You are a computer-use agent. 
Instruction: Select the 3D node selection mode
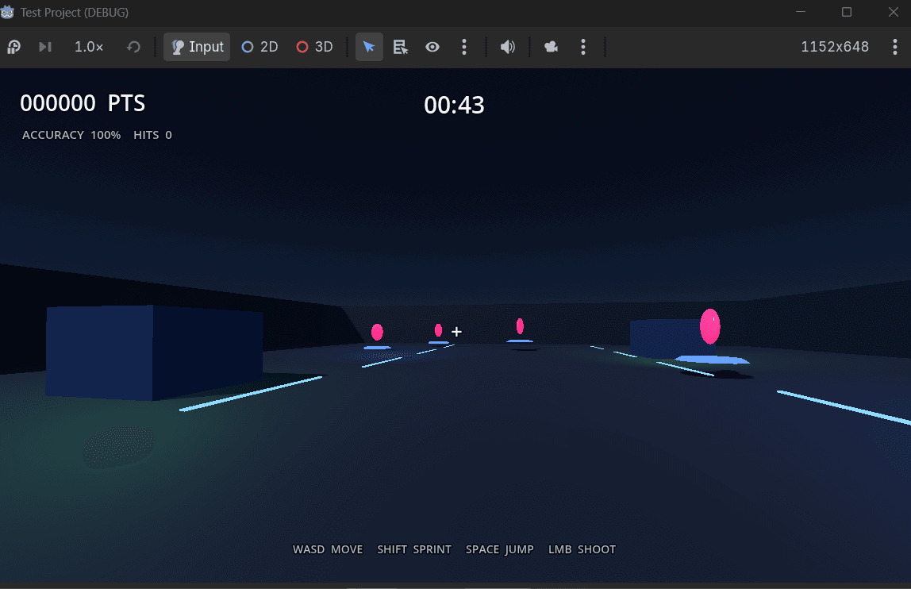click(315, 47)
